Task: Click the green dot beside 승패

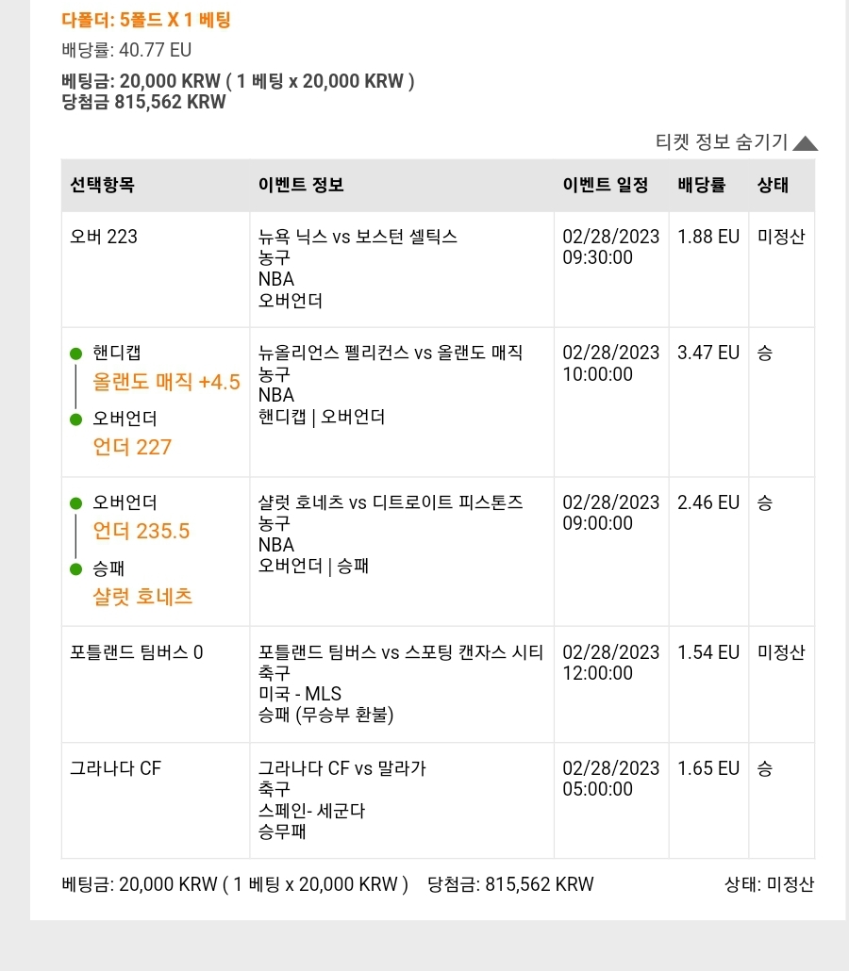Action: point(76,569)
